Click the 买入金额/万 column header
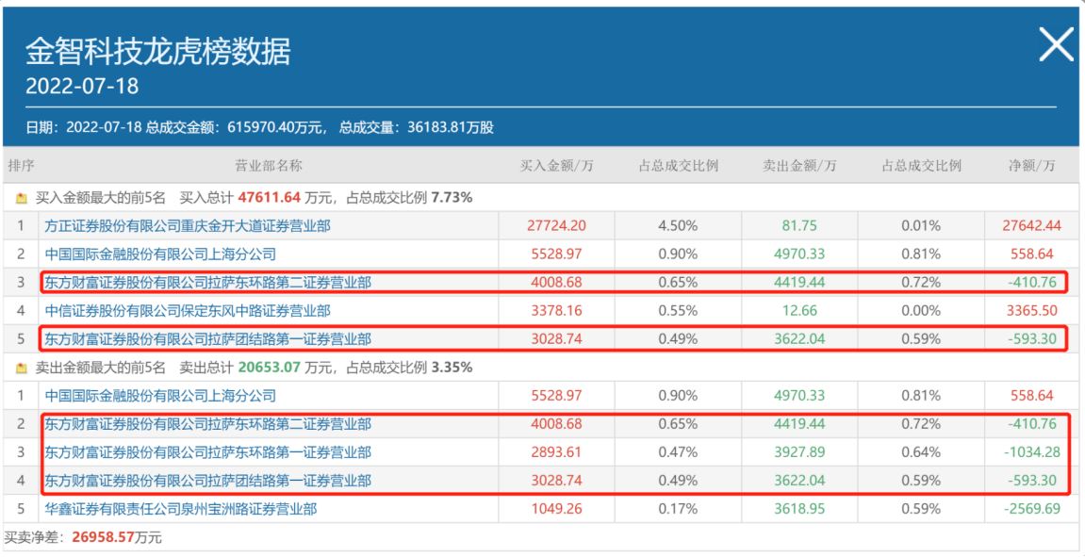This screenshot has height=557, width=1085. 556,166
